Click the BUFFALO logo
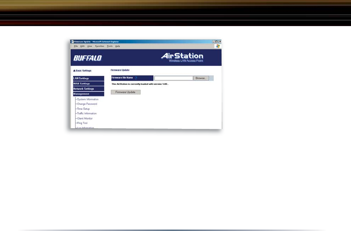Viewport: 351px width, 231px height. click(x=88, y=58)
